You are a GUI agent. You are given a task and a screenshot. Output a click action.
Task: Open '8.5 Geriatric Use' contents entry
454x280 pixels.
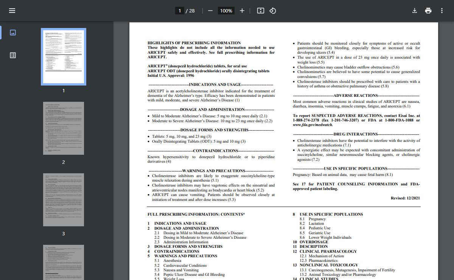[315, 233]
